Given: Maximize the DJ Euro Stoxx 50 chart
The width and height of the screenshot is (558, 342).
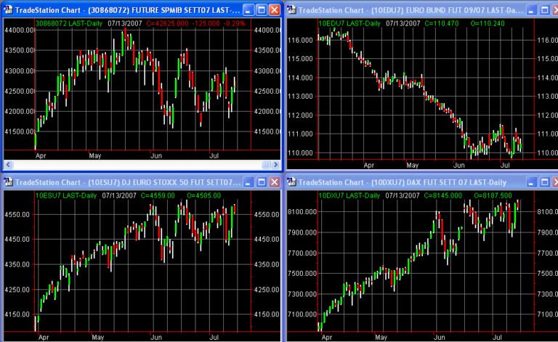Looking at the screenshot, I should pyautogui.click(x=260, y=182).
